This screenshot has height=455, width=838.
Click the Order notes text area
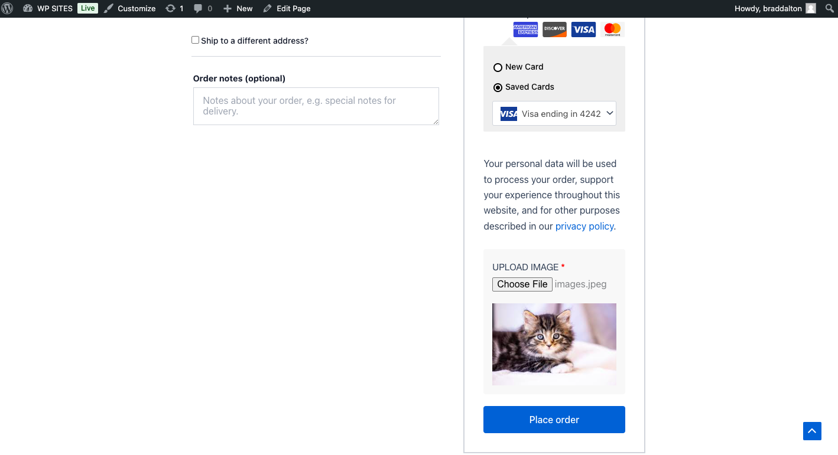pos(316,106)
